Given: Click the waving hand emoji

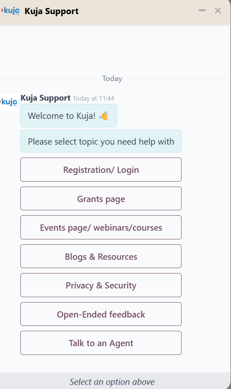Looking at the screenshot, I should 104,116.
